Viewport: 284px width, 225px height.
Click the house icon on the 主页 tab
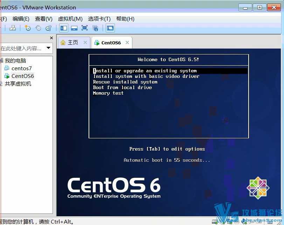(x=63, y=43)
